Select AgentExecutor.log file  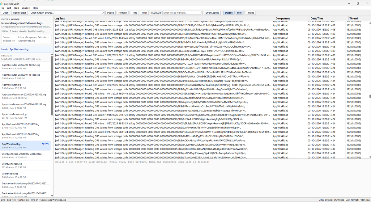[x=25, y=86]
